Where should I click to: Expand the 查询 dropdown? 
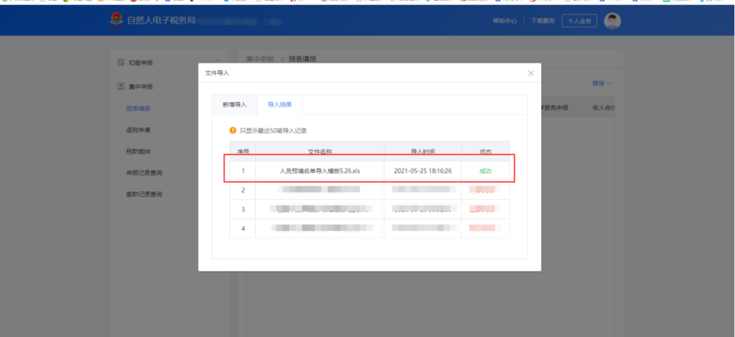(602, 84)
